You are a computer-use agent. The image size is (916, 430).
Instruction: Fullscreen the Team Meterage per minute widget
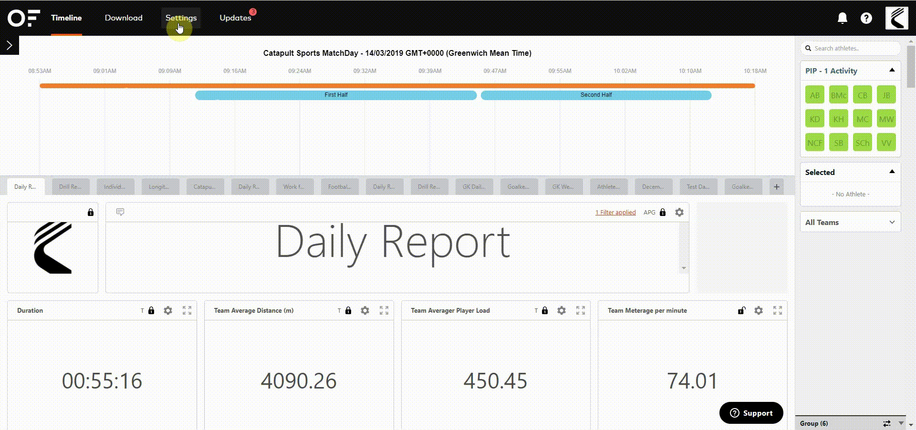(778, 310)
